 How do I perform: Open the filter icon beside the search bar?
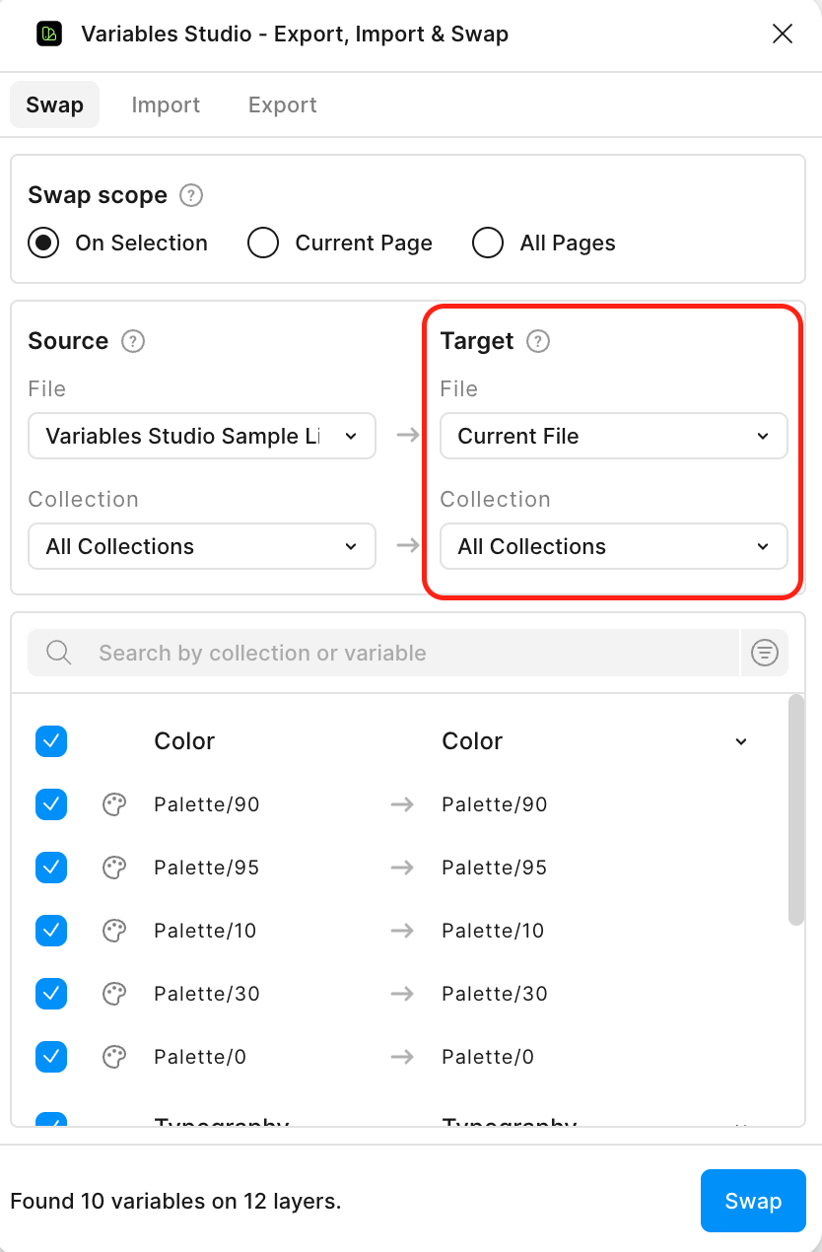coord(765,653)
